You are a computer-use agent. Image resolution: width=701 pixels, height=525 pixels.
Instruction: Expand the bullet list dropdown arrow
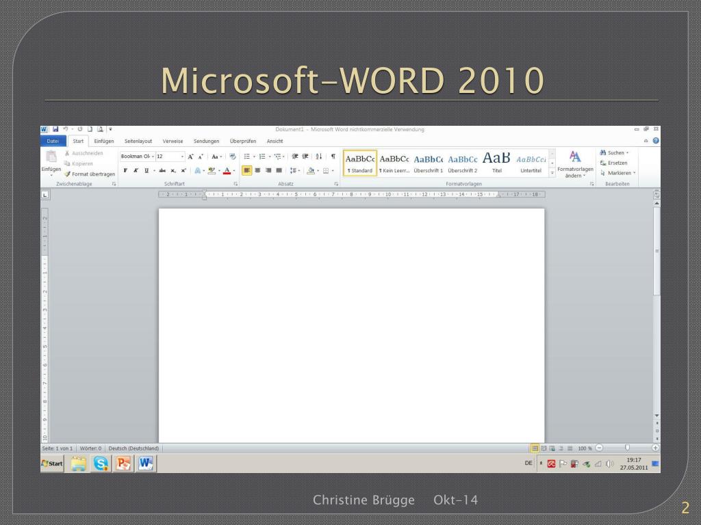255,157
